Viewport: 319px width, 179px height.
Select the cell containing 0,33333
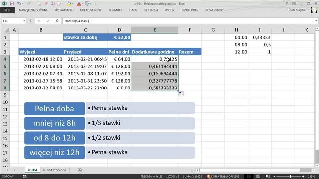pos(260,37)
